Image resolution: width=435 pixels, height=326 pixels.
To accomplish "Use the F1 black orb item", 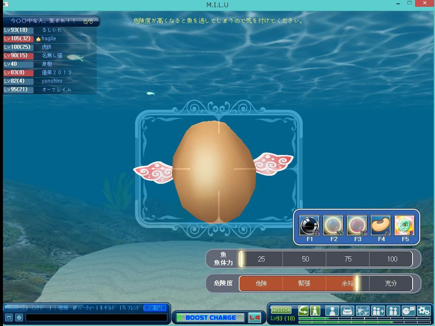I will (309, 225).
